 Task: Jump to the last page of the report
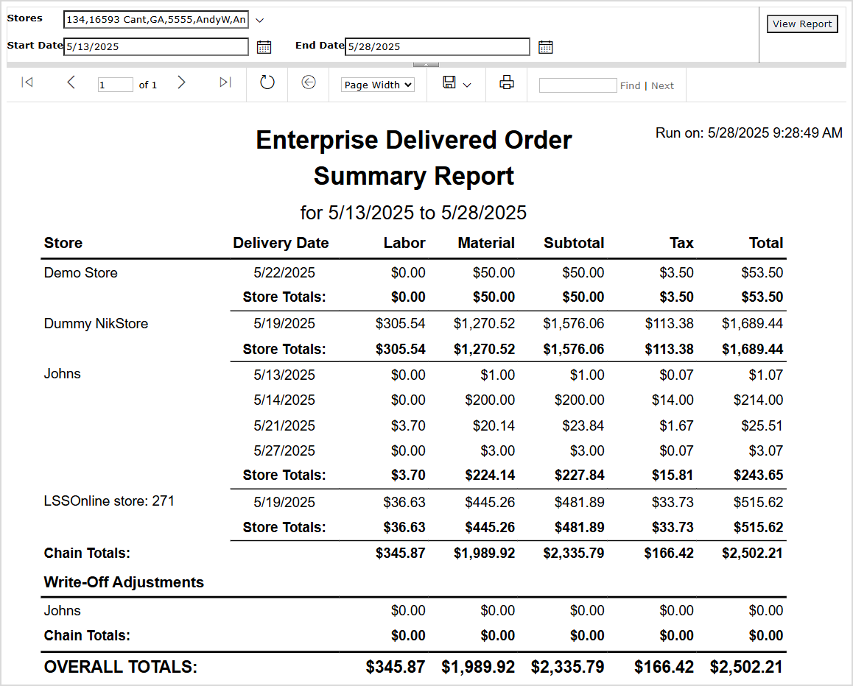click(x=225, y=83)
